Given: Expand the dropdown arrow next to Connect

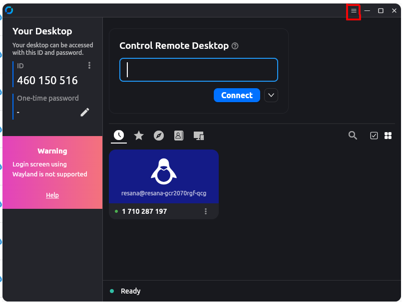Looking at the screenshot, I should pos(271,95).
